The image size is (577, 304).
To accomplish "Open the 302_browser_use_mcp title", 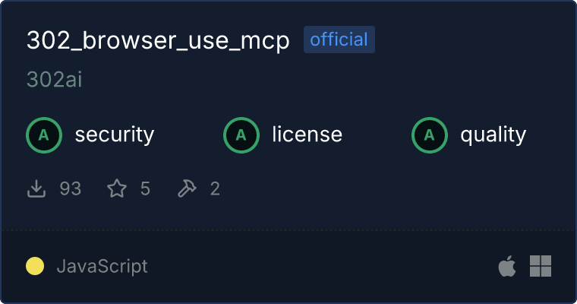I will (x=158, y=40).
